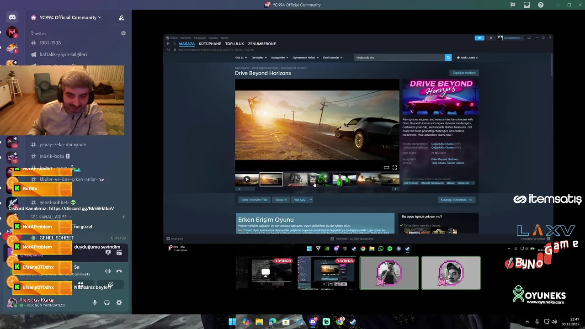Go forward in the Steam window

pyautogui.click(x=174, y=44)
